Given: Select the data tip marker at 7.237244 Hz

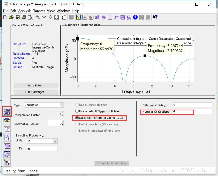Looking at the screenshot, I should 145,56.
